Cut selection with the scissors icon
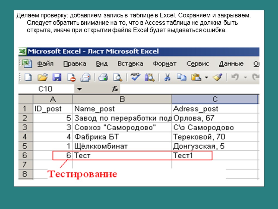This screenshot has height=209, width=278. click(x=167, y=77)
